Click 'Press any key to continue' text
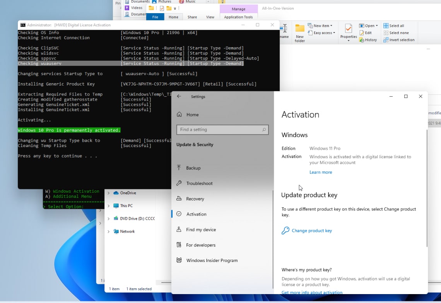 click(x=57, y=156)
